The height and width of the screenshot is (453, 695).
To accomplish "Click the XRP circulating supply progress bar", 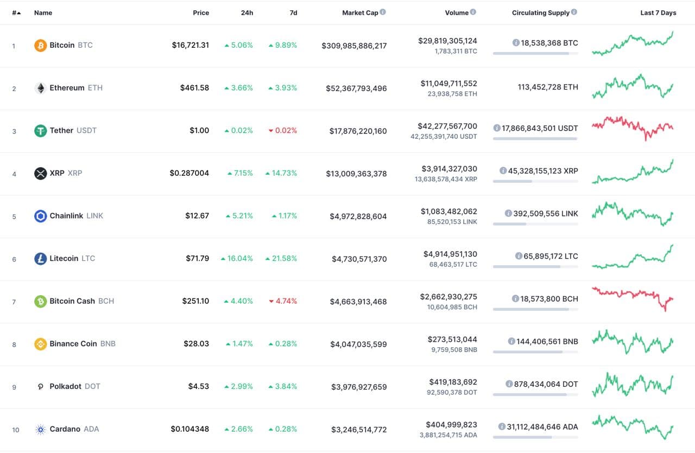I will (x=535, y=181).
